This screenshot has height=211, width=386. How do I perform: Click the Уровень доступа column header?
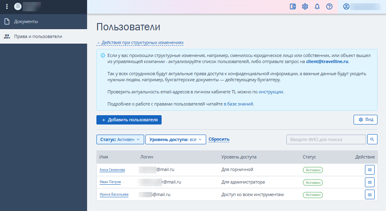coord(239,157)
